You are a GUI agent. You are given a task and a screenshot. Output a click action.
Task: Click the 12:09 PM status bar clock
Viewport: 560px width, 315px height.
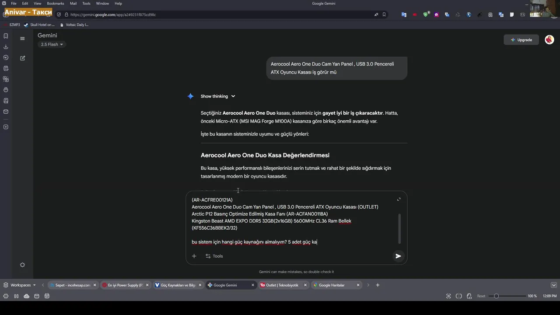point(549,296)
